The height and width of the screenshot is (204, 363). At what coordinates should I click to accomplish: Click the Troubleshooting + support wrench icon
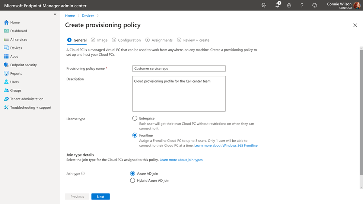click(6, 108)
